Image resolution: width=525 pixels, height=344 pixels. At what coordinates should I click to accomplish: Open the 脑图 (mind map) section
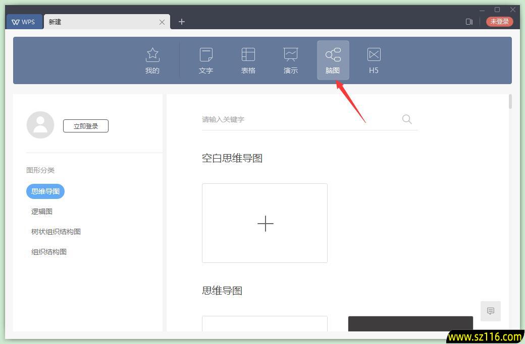(x=332, y=59)
